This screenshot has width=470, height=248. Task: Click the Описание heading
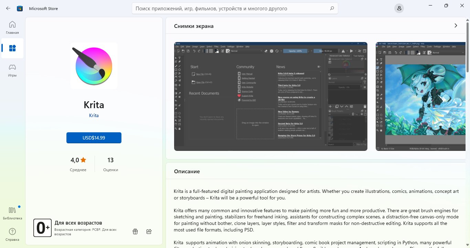click(187, 171)
